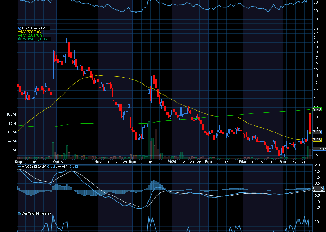The height and width of the screenshot is (232, 326).
Task: Select the yellow MA(50) legend line marker
Action: click(19, 32)
